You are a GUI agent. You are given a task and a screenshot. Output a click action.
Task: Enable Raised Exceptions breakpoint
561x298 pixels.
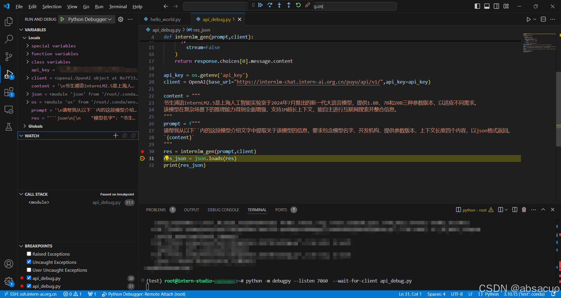[29, 254]
